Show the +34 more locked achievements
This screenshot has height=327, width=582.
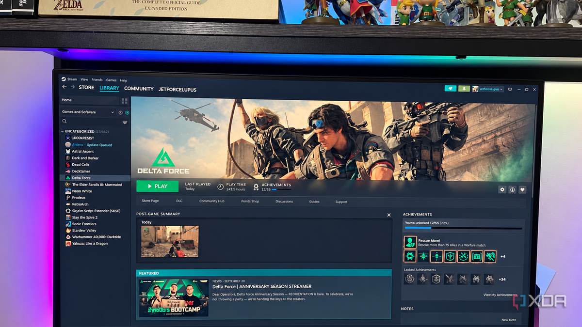click(502, 279)
